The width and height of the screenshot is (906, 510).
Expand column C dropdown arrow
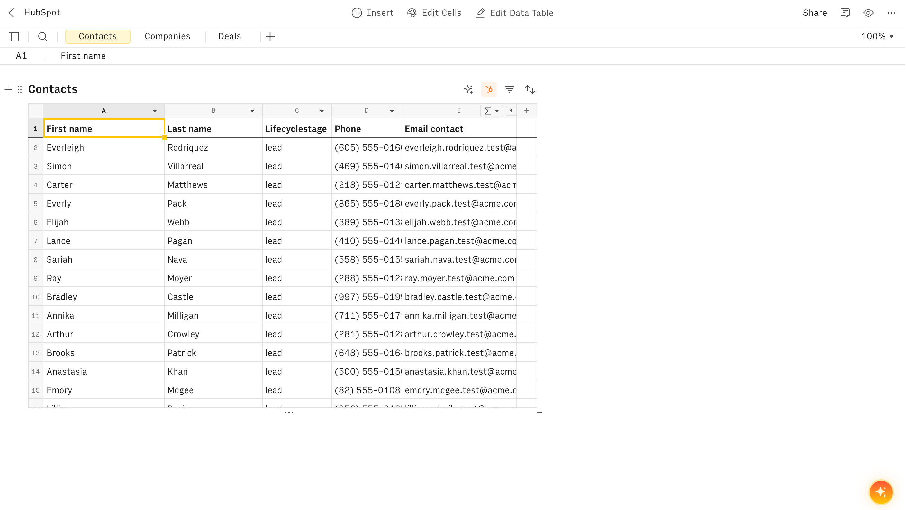point(322,111)
